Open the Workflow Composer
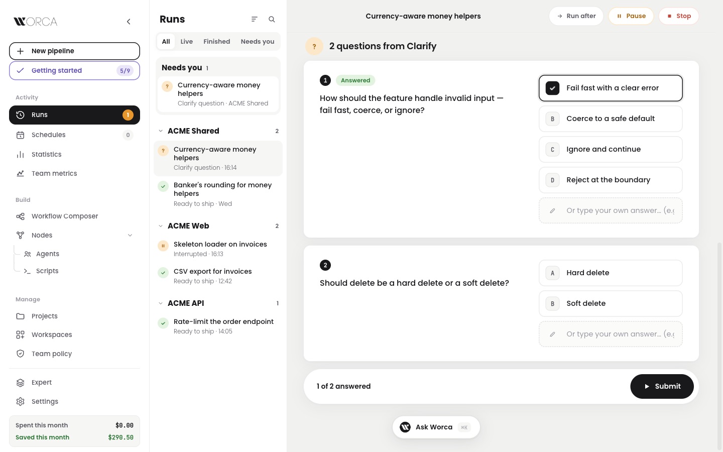Screen dimensions: 723x452 74,216
